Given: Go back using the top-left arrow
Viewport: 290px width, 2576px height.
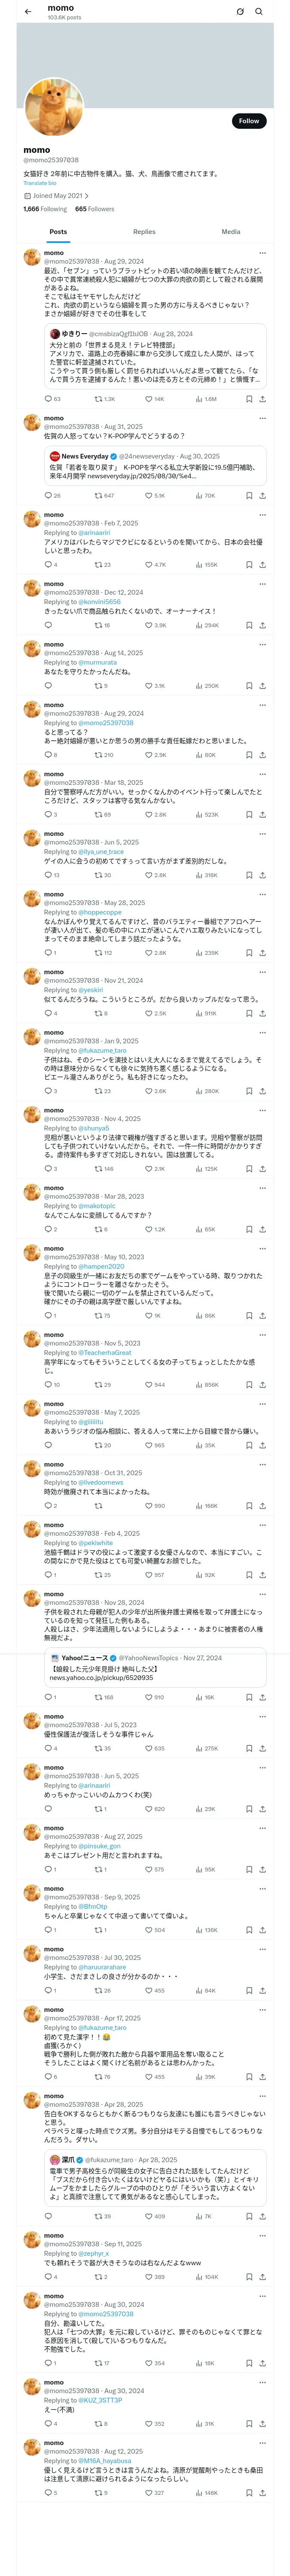Looking at the screenshot, I should [28, 12].
